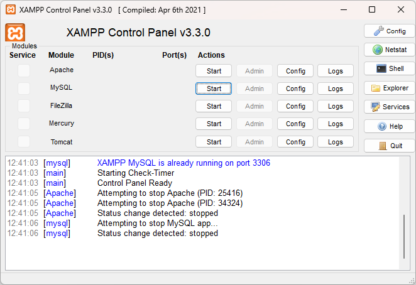Toggle the MySQL service checkbox
This screenshot has height=285, width=416.
[24, 89]
